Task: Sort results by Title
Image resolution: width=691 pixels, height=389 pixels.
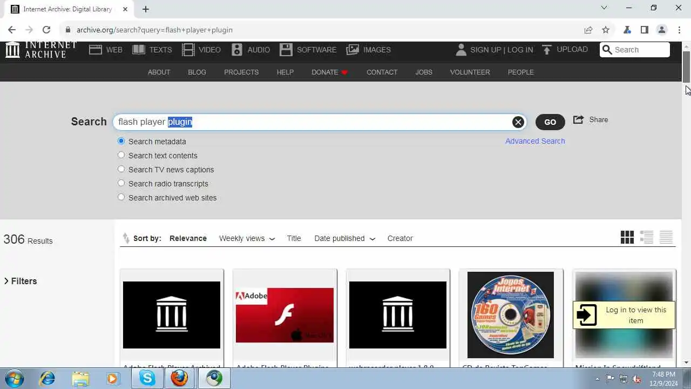Action: pos(294,238)
